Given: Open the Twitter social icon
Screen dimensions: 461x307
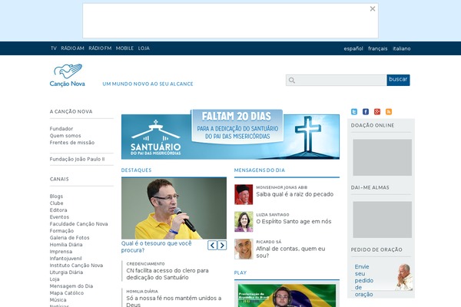Looking at the screenshot, I should [354, 111].
